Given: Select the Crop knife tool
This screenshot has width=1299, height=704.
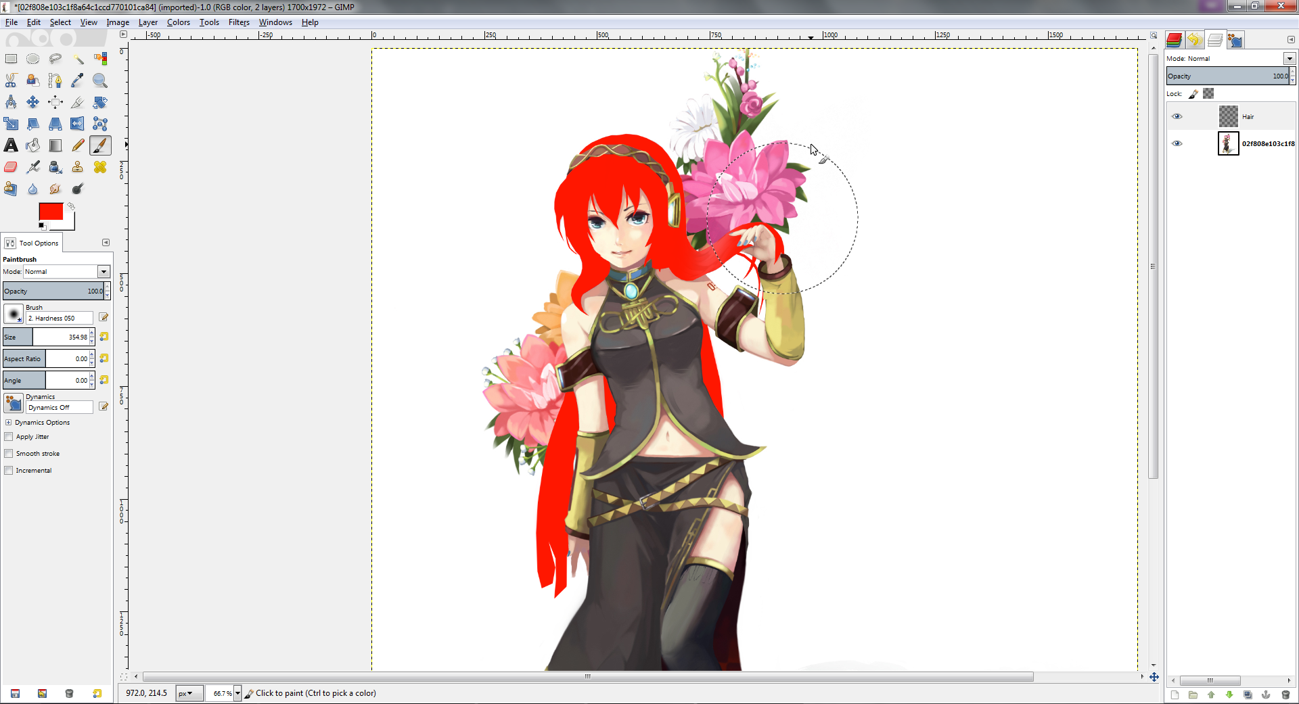Looking at the screenshot, I should pyautogui.click(x=78, y=102).
